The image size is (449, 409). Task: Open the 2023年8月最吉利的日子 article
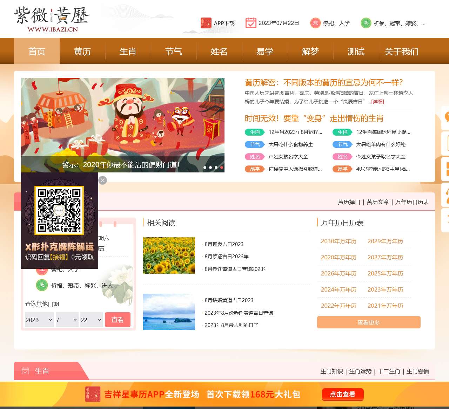point(232,325)
